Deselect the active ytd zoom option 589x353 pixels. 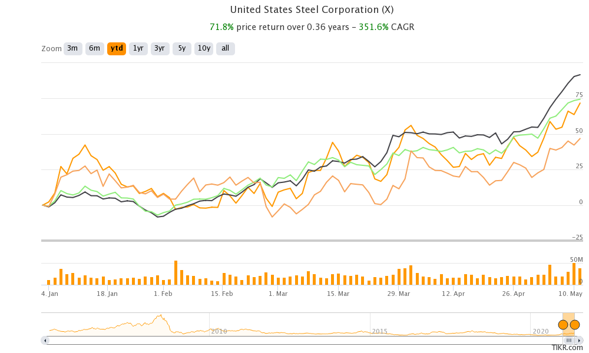[116, 48]
